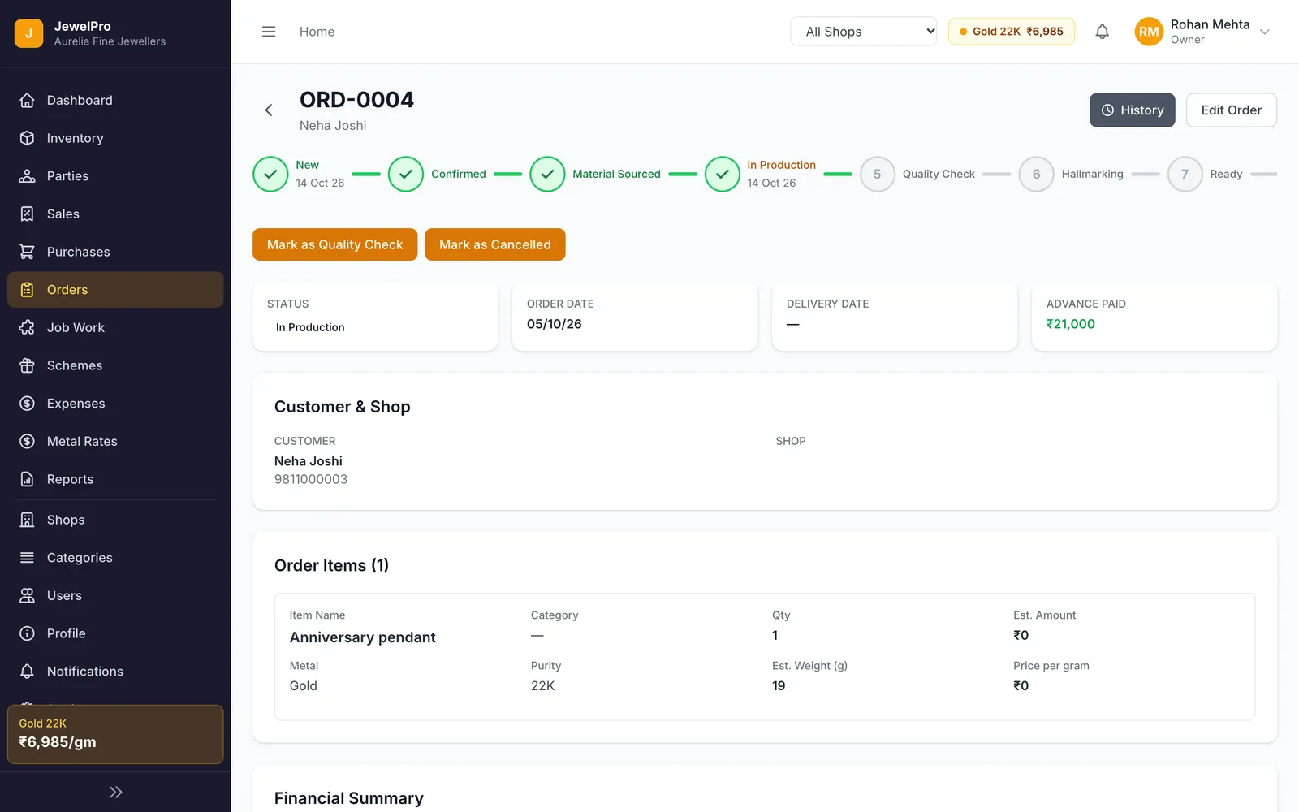Click the Orders clipboard icon
Viewport: 1299px width, 812px height.
pos(27,290)
